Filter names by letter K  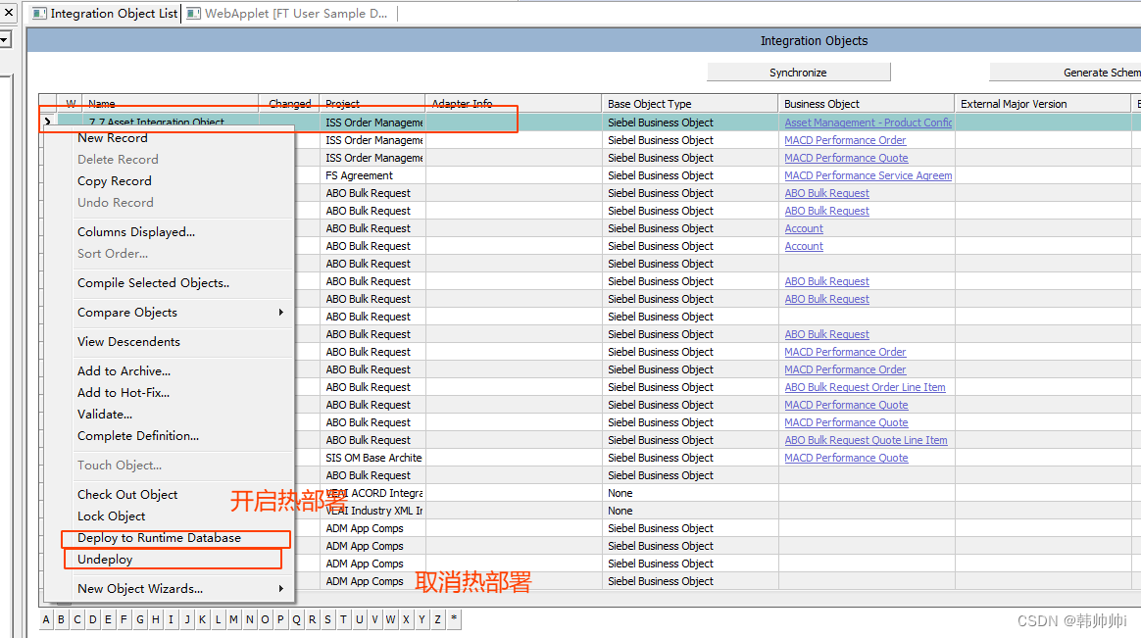coord(202,619)
